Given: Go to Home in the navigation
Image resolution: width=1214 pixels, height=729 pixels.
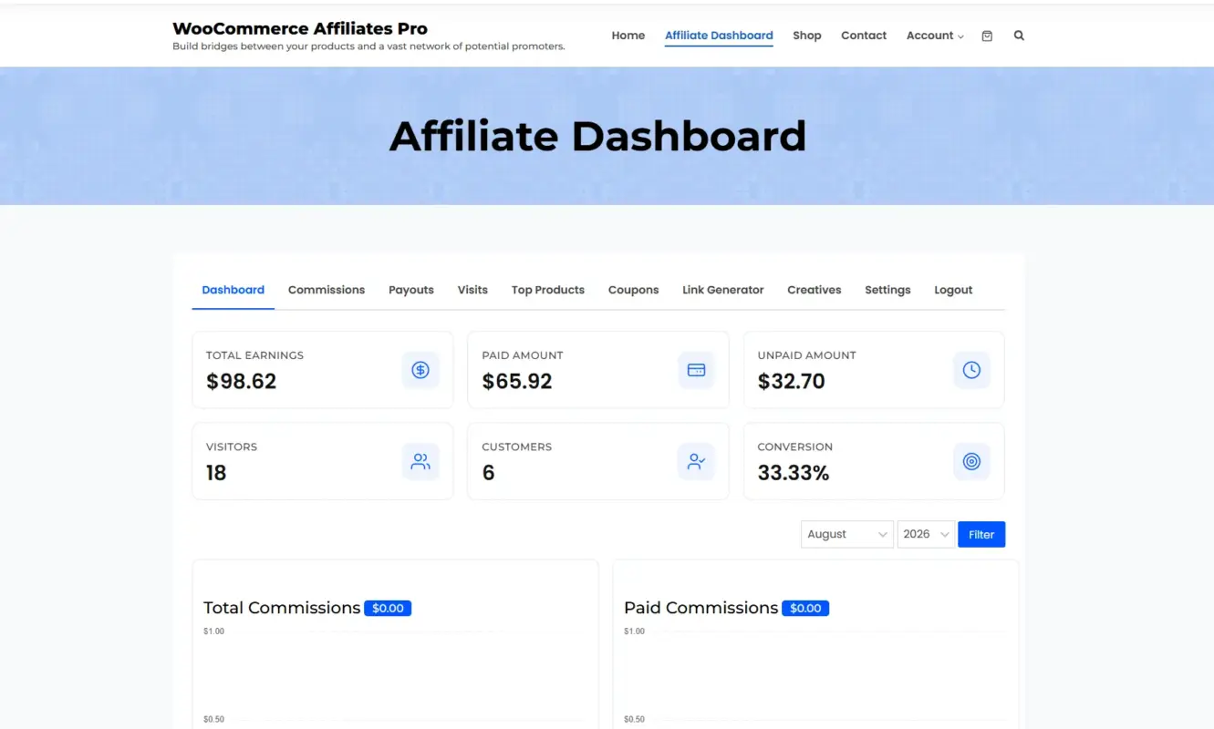Looking at the screenshot, I should (x=628, y=36).
